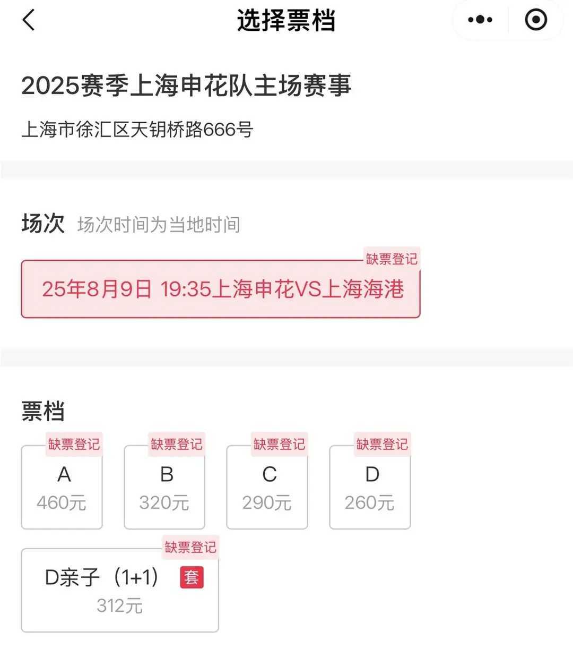Click the 缺票登记 badge above tier B
Viewport: 573px width, 657px height.
click(176, 445)
